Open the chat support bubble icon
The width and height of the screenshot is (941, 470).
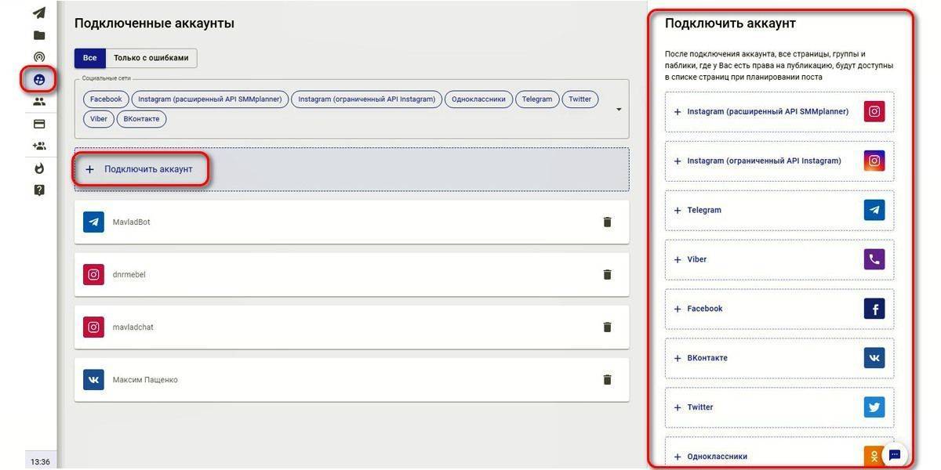pos(895,454)
